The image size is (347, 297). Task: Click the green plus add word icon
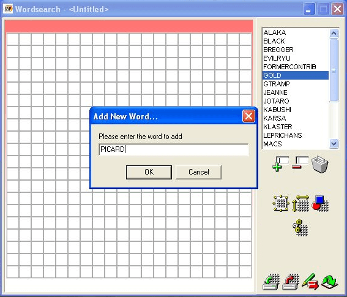click(x=280, y=164)
